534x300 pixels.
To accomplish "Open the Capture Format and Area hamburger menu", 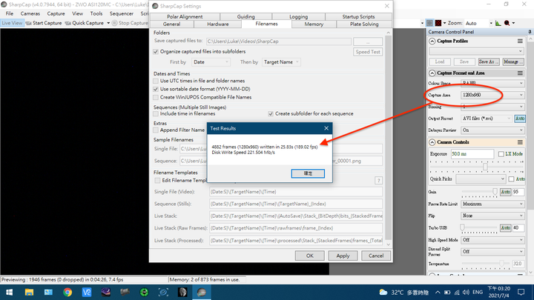I will click(x=520, y=73).
